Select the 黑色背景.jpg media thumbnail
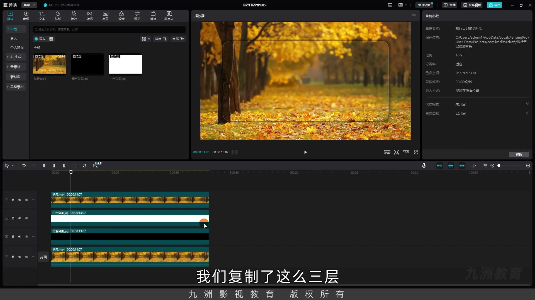Viewport: 535px width, 300px height. [x=87, y=64]
